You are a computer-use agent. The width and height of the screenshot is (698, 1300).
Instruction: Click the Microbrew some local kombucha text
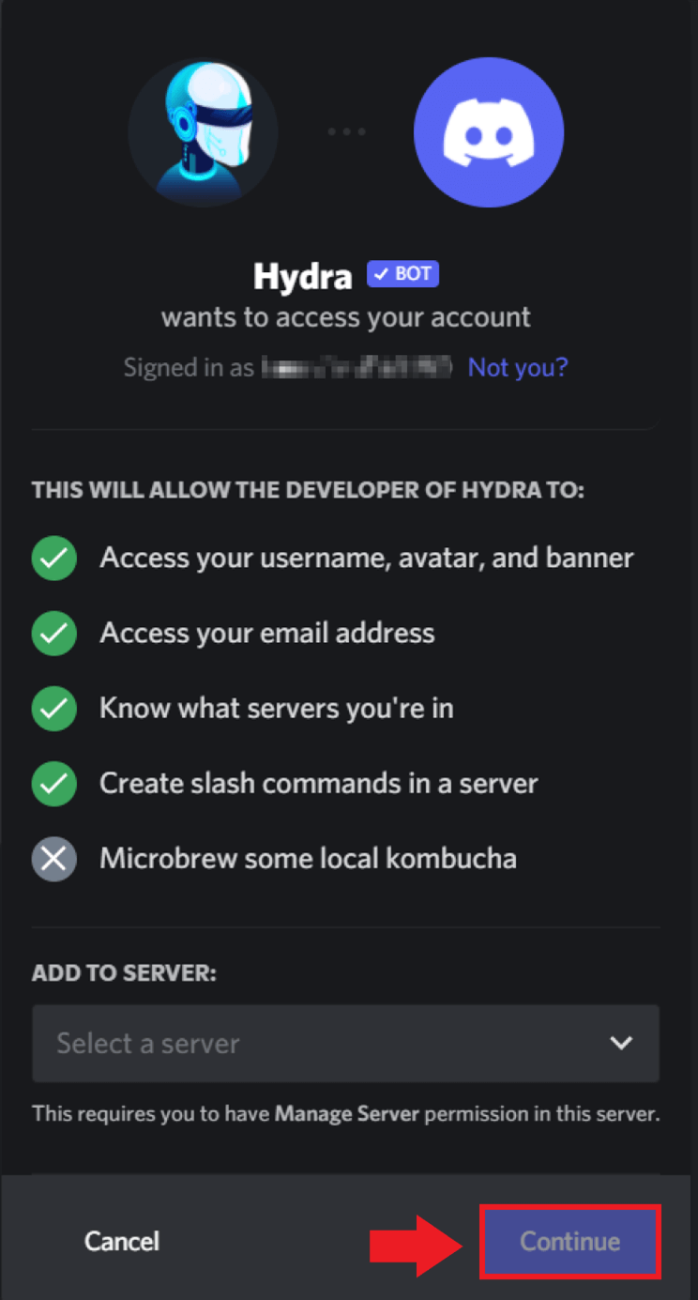(308, 859)
